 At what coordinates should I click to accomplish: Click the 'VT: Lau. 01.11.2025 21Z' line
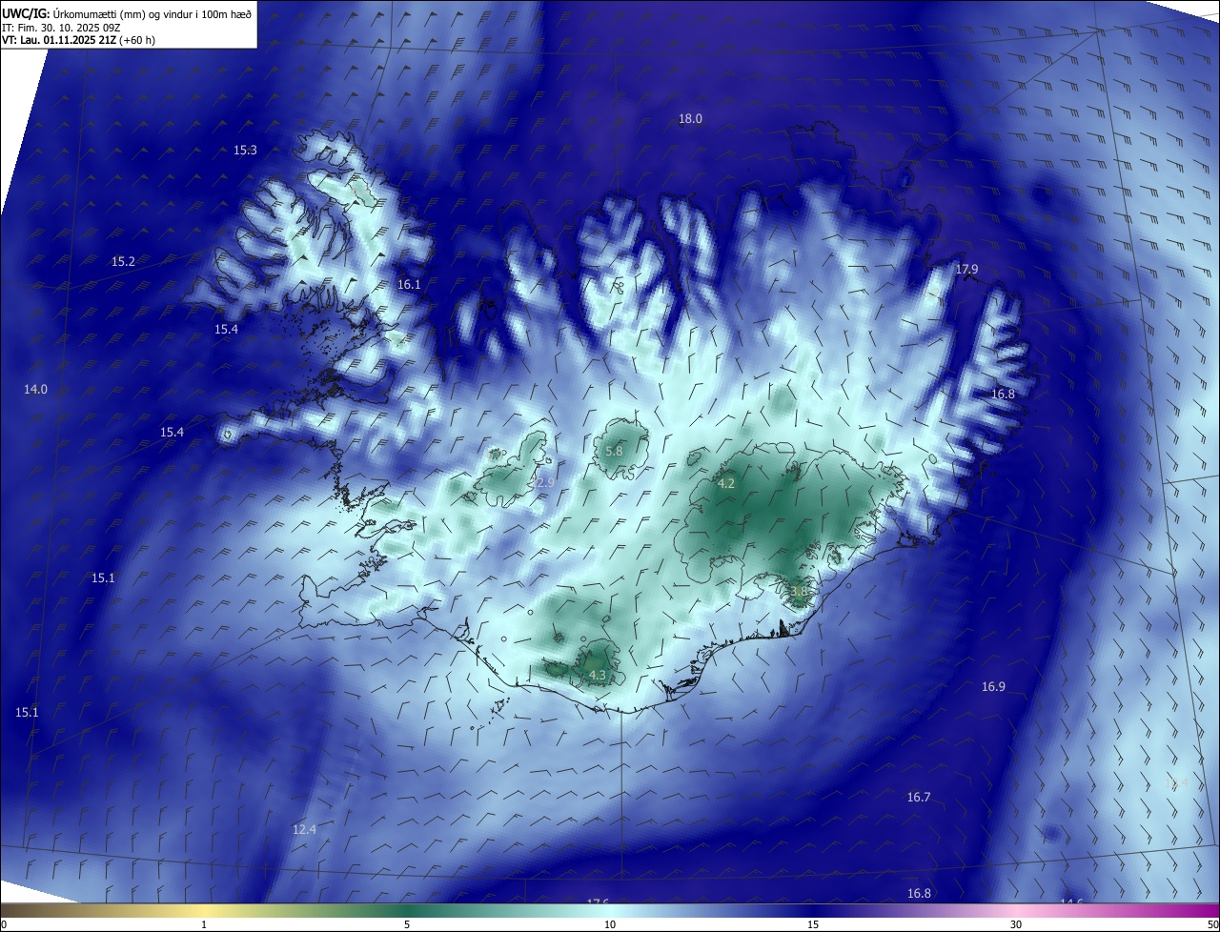coord(58,40)
